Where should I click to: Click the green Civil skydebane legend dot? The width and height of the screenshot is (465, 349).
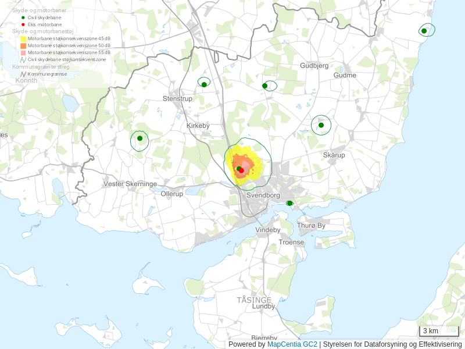(x=23, y=18)
